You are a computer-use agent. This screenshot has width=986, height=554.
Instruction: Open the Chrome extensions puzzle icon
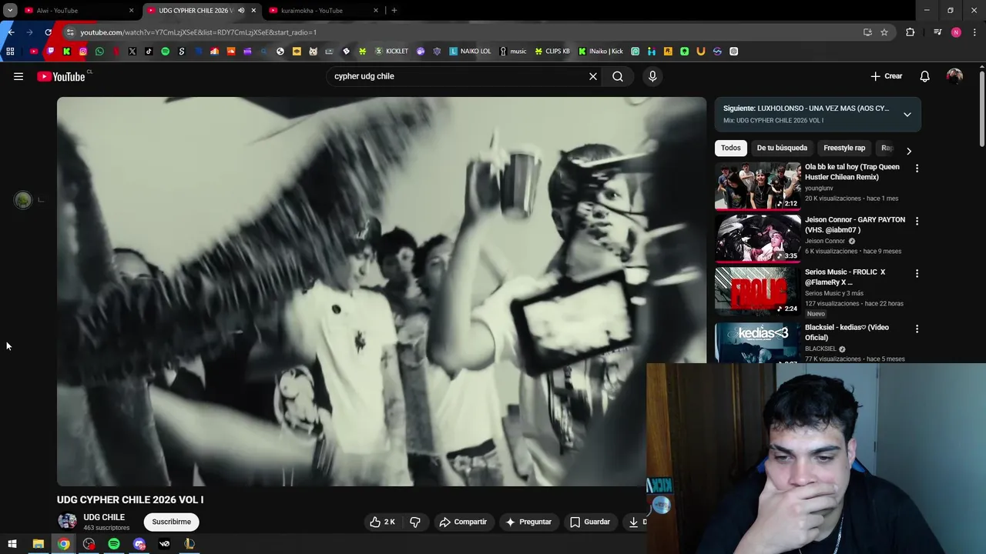click(x=911, y=32)
